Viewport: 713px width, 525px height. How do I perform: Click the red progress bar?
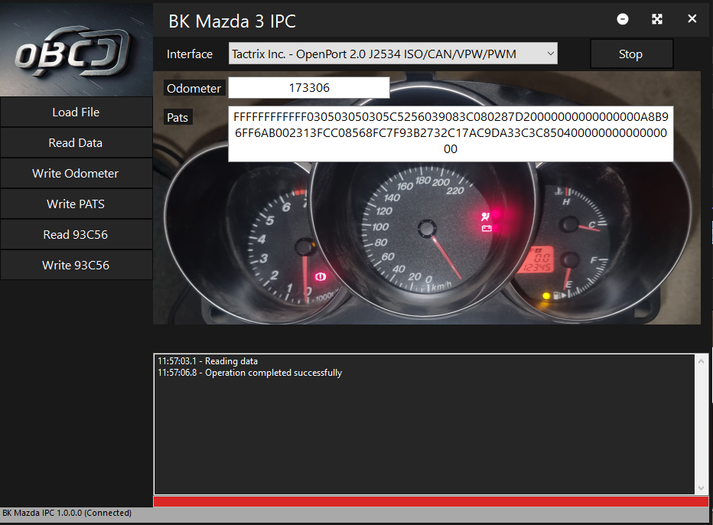431,501
